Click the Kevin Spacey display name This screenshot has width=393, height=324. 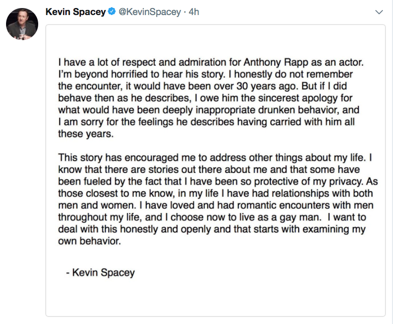75,12
